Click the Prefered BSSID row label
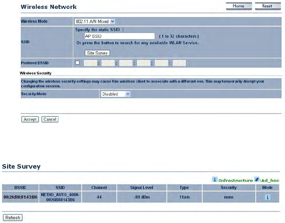The height and width of the screenshot is (223, 285). pyautogui.click(x=35, y=63)
